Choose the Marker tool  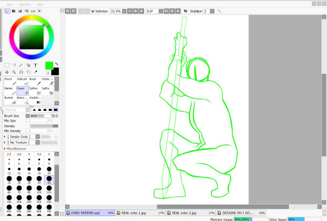point(10,91)
